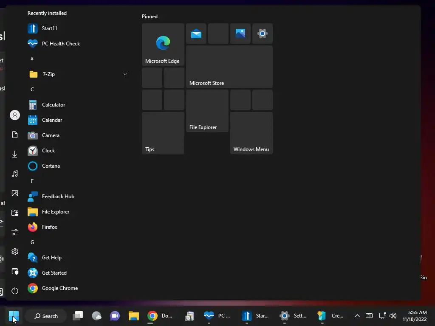Open Documents shortcut in Start sidebar
This screenshot has height=326, width=435.
coord(15,135)
